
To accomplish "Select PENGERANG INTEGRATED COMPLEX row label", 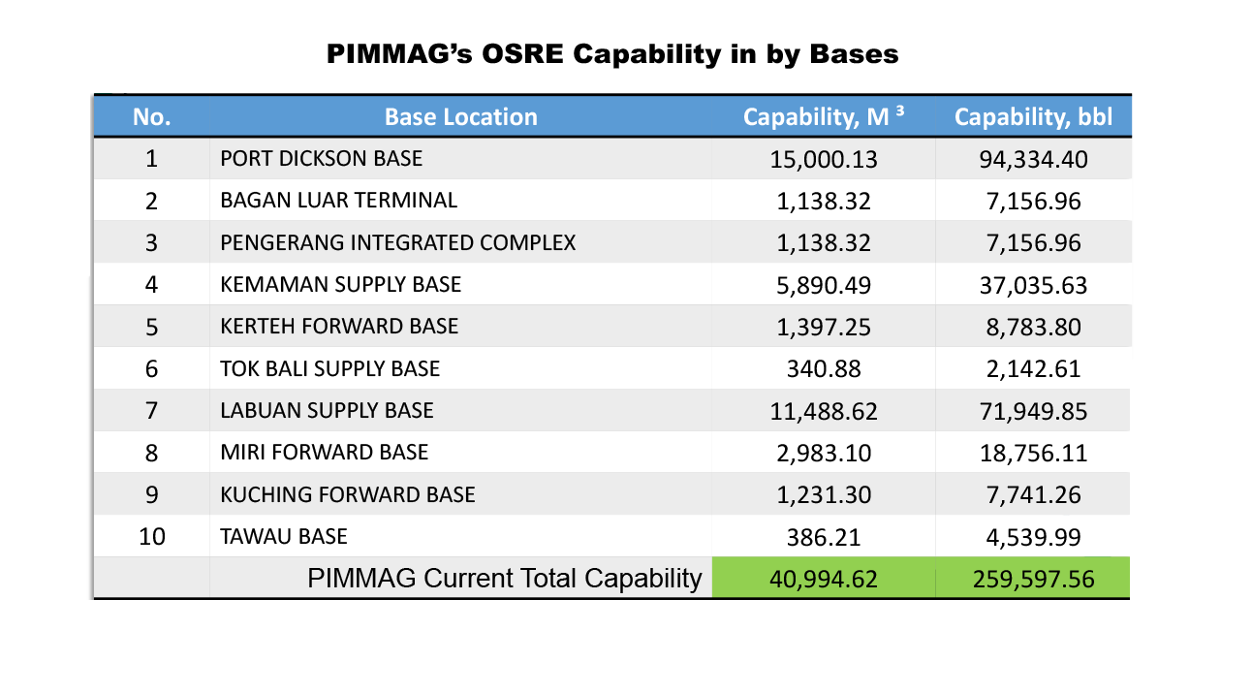I will click(397, 242).
